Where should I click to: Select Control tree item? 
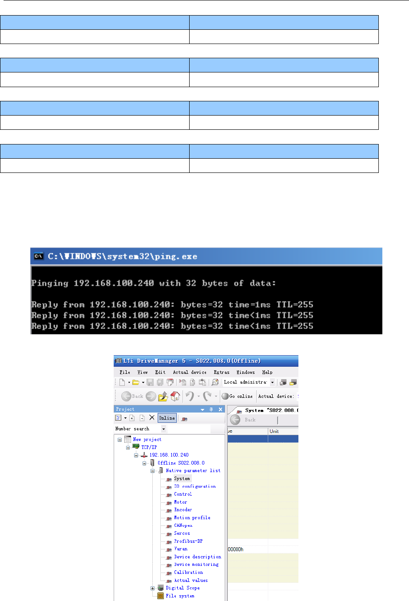[x=183, y=494]
